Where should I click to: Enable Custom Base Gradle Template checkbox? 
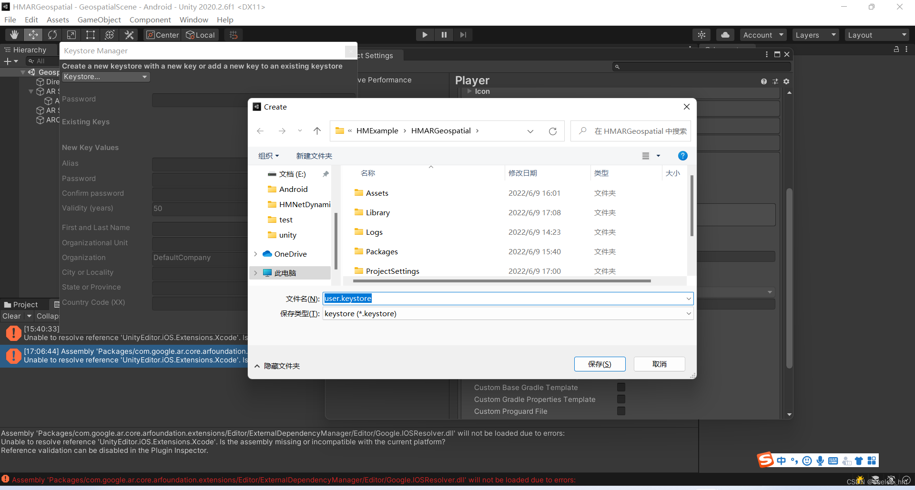(x=621, y=387)
